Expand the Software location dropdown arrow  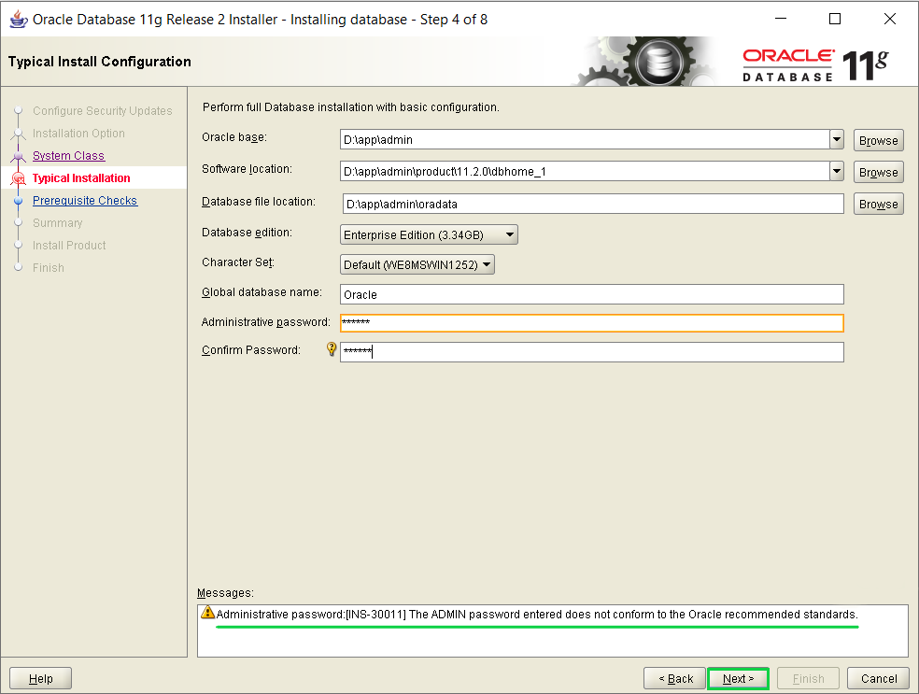[837, 171]
